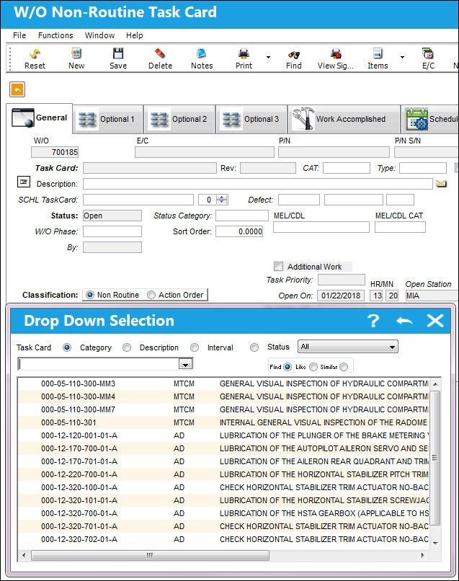
Task: Open the Help menu
Action: click(135, 35)
